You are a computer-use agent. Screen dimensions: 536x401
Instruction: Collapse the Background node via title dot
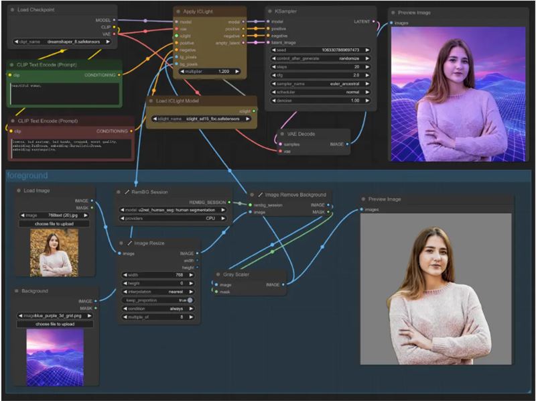(16, 291)
